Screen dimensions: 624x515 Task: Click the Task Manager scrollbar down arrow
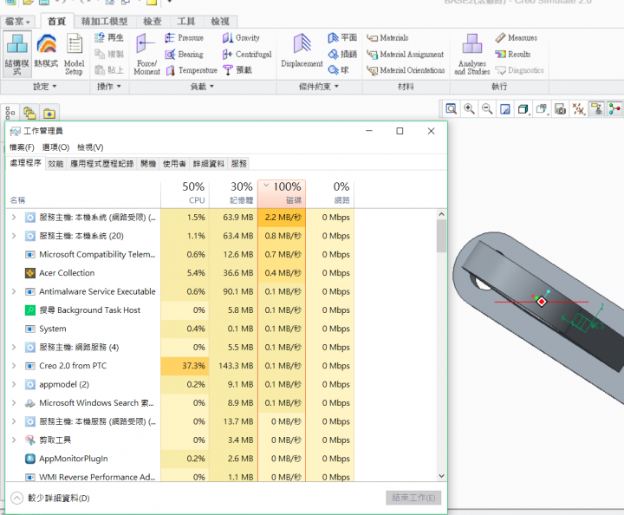pos(441,476)
